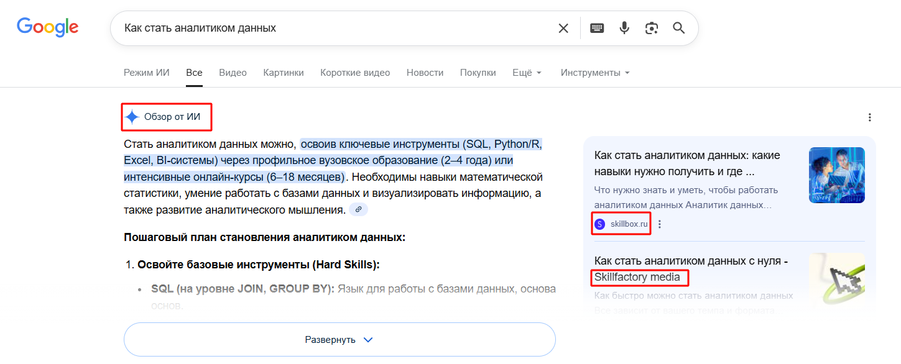Screen dimensions: 901x364
Task: Open the Картинки tab
Action: click(283, 73)
